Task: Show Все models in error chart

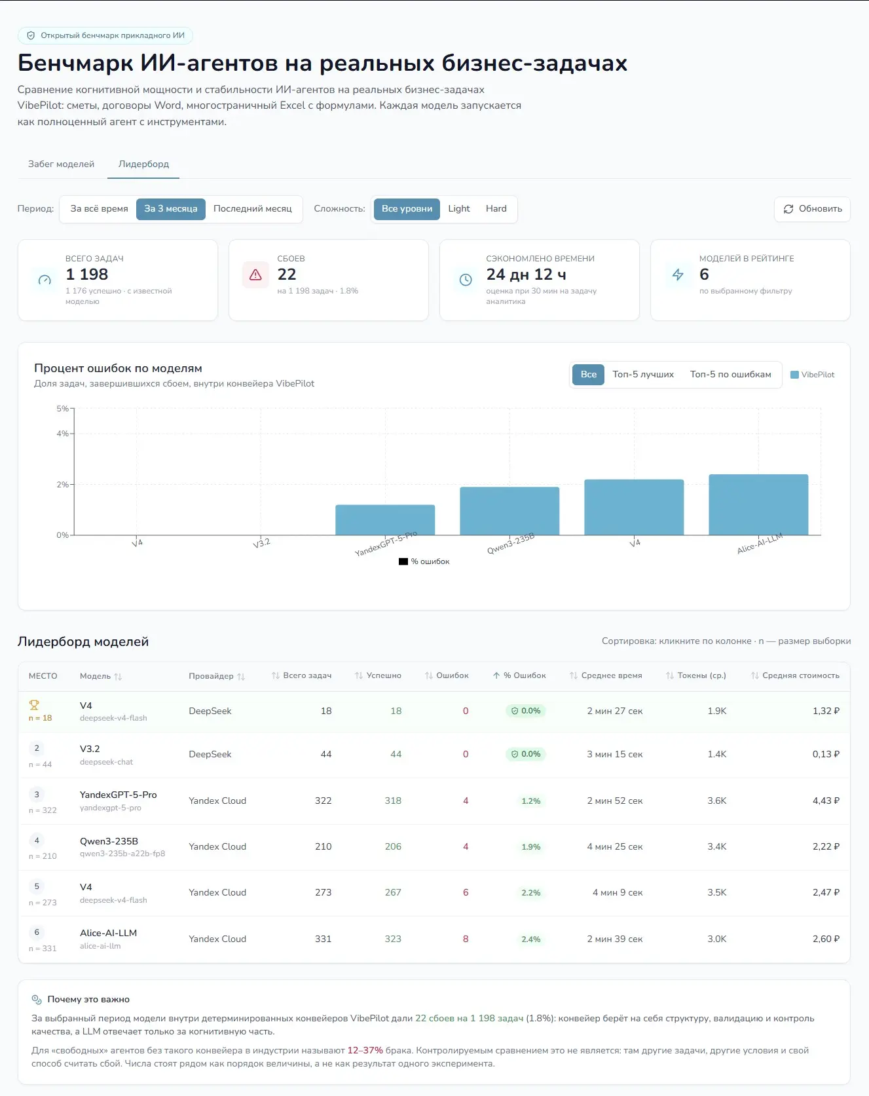Action: (589, 375)
